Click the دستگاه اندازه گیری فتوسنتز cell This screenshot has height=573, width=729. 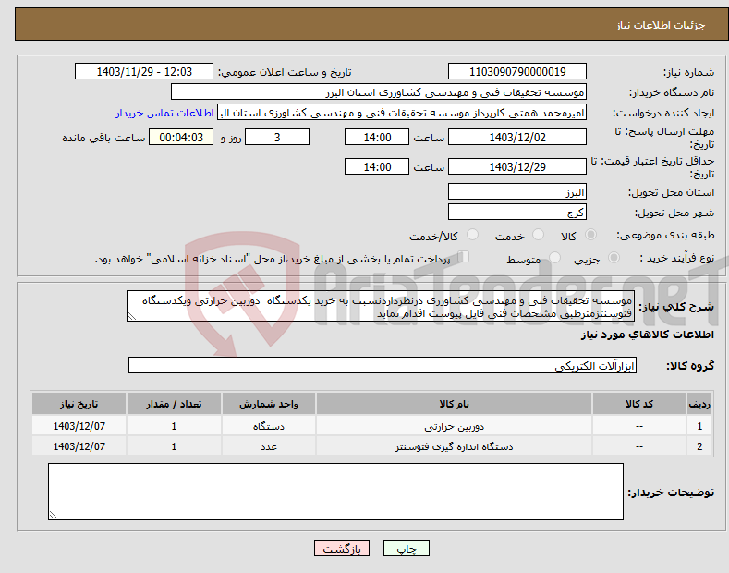click(454, 446)
